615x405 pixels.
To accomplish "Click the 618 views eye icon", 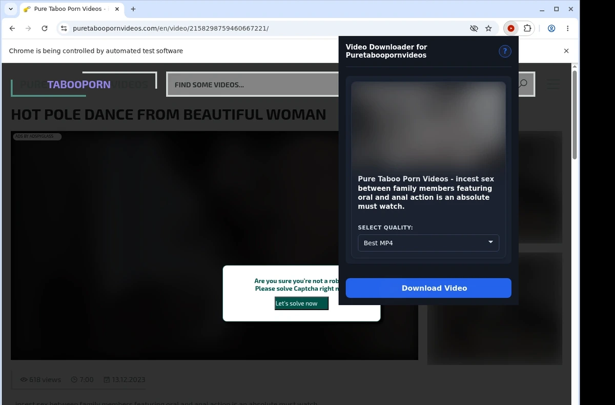I will (x=24, y=380).
